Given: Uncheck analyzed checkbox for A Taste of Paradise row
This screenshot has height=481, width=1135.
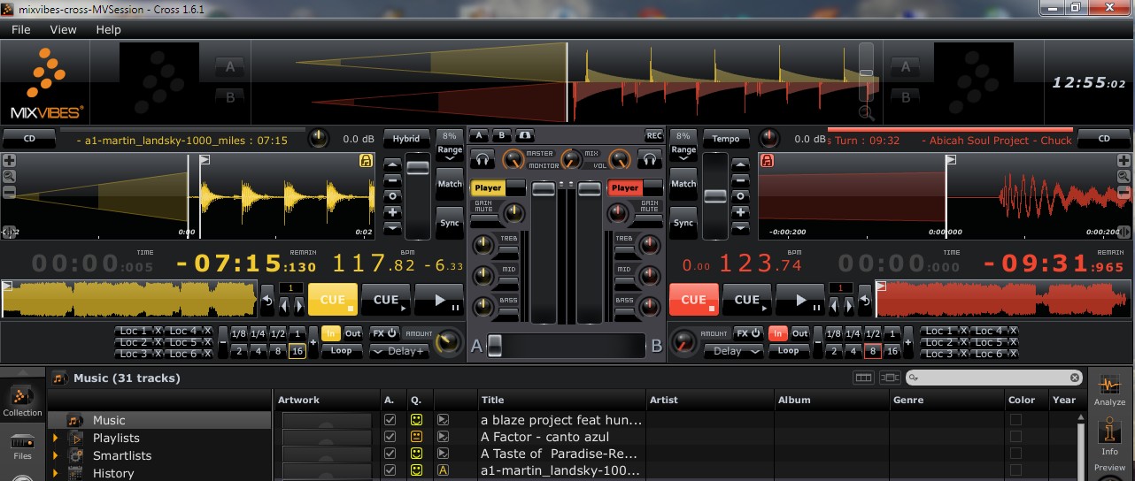Looking at the screenshot, I should (390, 454).
